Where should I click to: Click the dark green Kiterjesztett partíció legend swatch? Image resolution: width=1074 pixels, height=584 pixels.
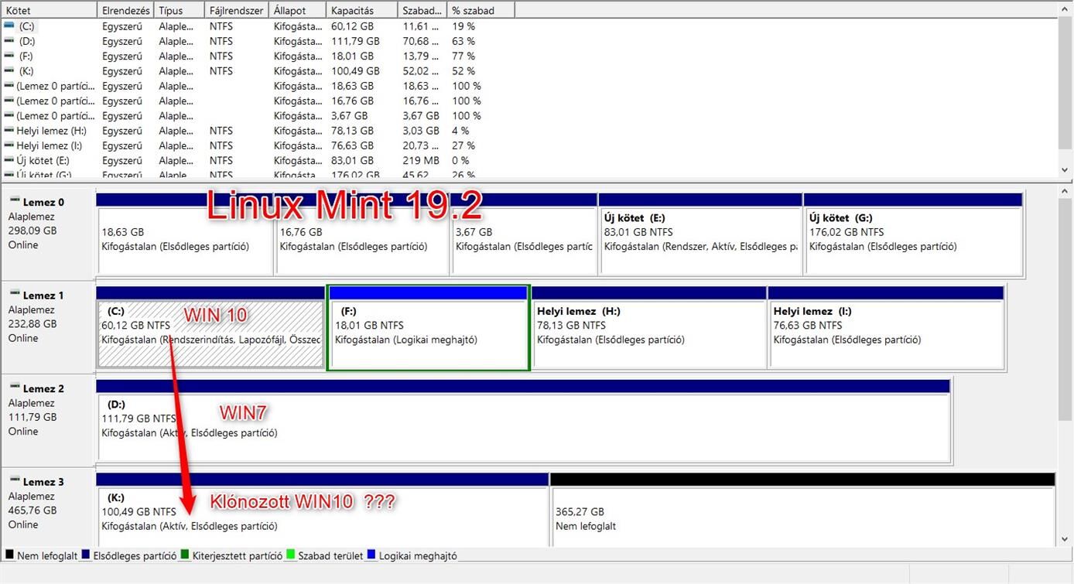[x=185, y=555]
